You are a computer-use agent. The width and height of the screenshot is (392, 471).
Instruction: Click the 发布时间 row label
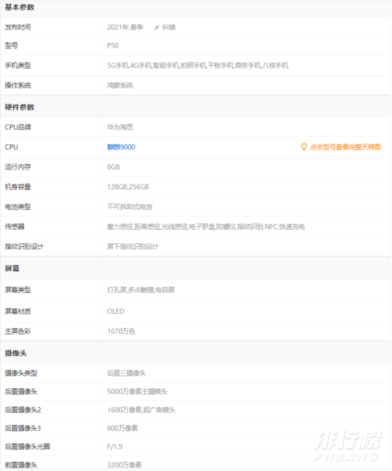pyautogui.click(x=18, y=27)
